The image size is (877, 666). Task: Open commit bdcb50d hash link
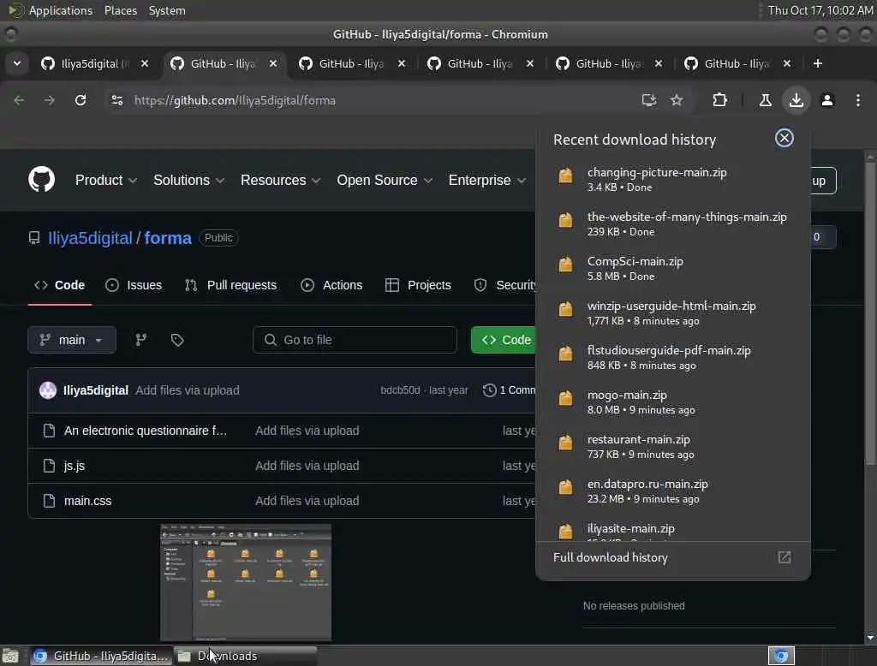click(400, 390)
